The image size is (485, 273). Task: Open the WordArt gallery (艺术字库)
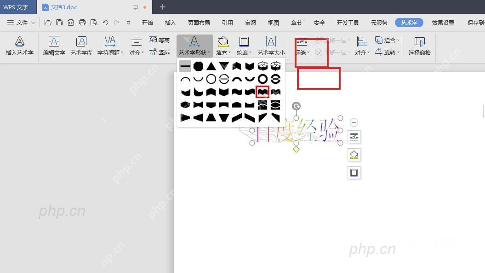point(81,46)
